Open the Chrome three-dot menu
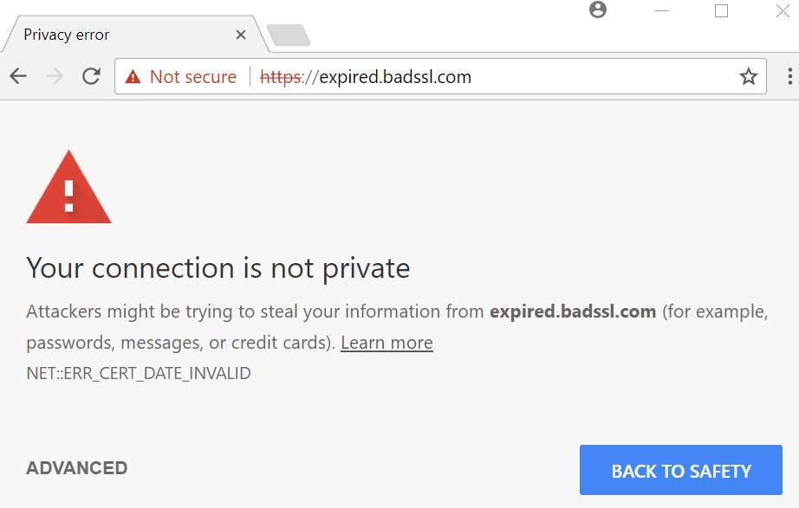This screenshot has height=508, width=799. [x=789, y=76]
